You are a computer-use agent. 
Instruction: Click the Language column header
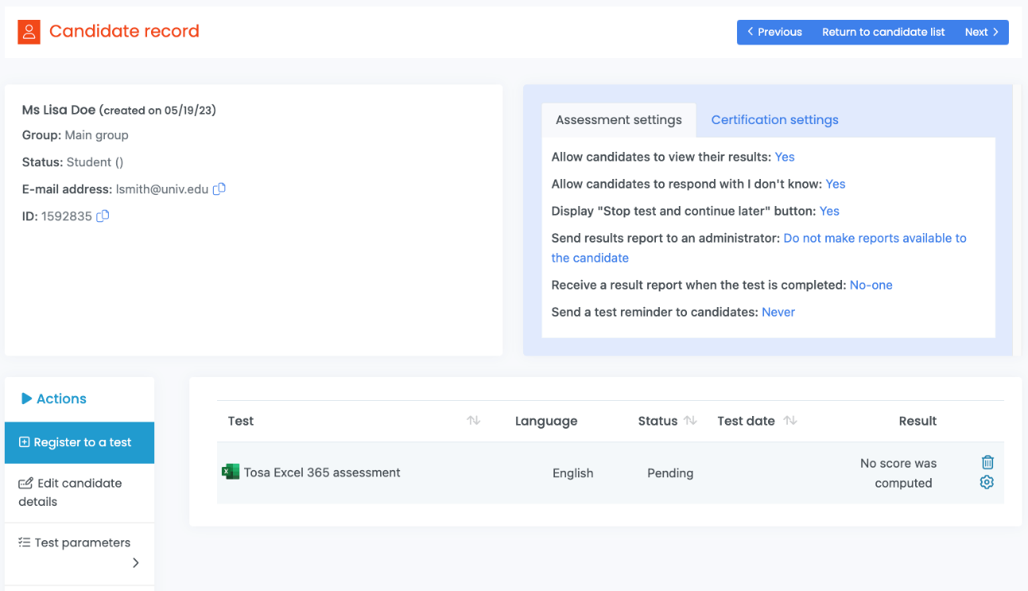click(x=546, y=421)
